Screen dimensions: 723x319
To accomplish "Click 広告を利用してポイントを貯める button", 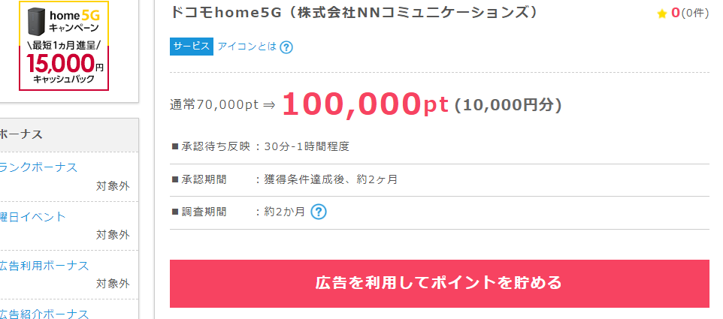I will click(440, 284).
